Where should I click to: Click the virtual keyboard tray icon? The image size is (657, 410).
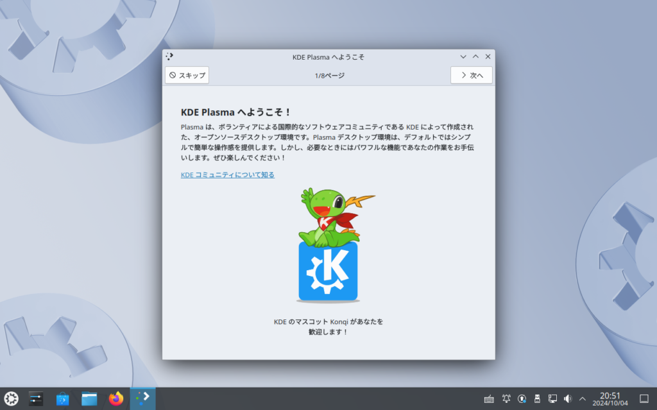click(x=490, y=398)
